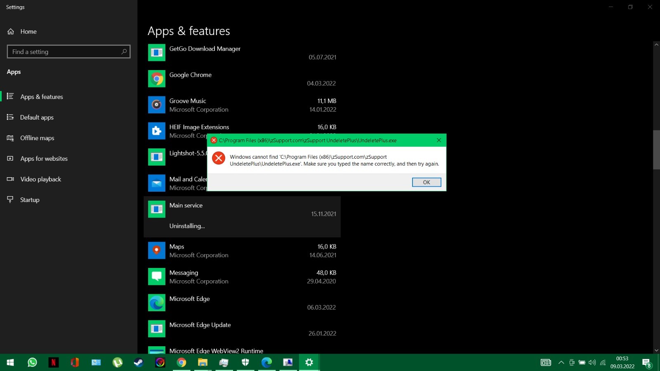Select the Maps app icon

click(x=157, y=250)
